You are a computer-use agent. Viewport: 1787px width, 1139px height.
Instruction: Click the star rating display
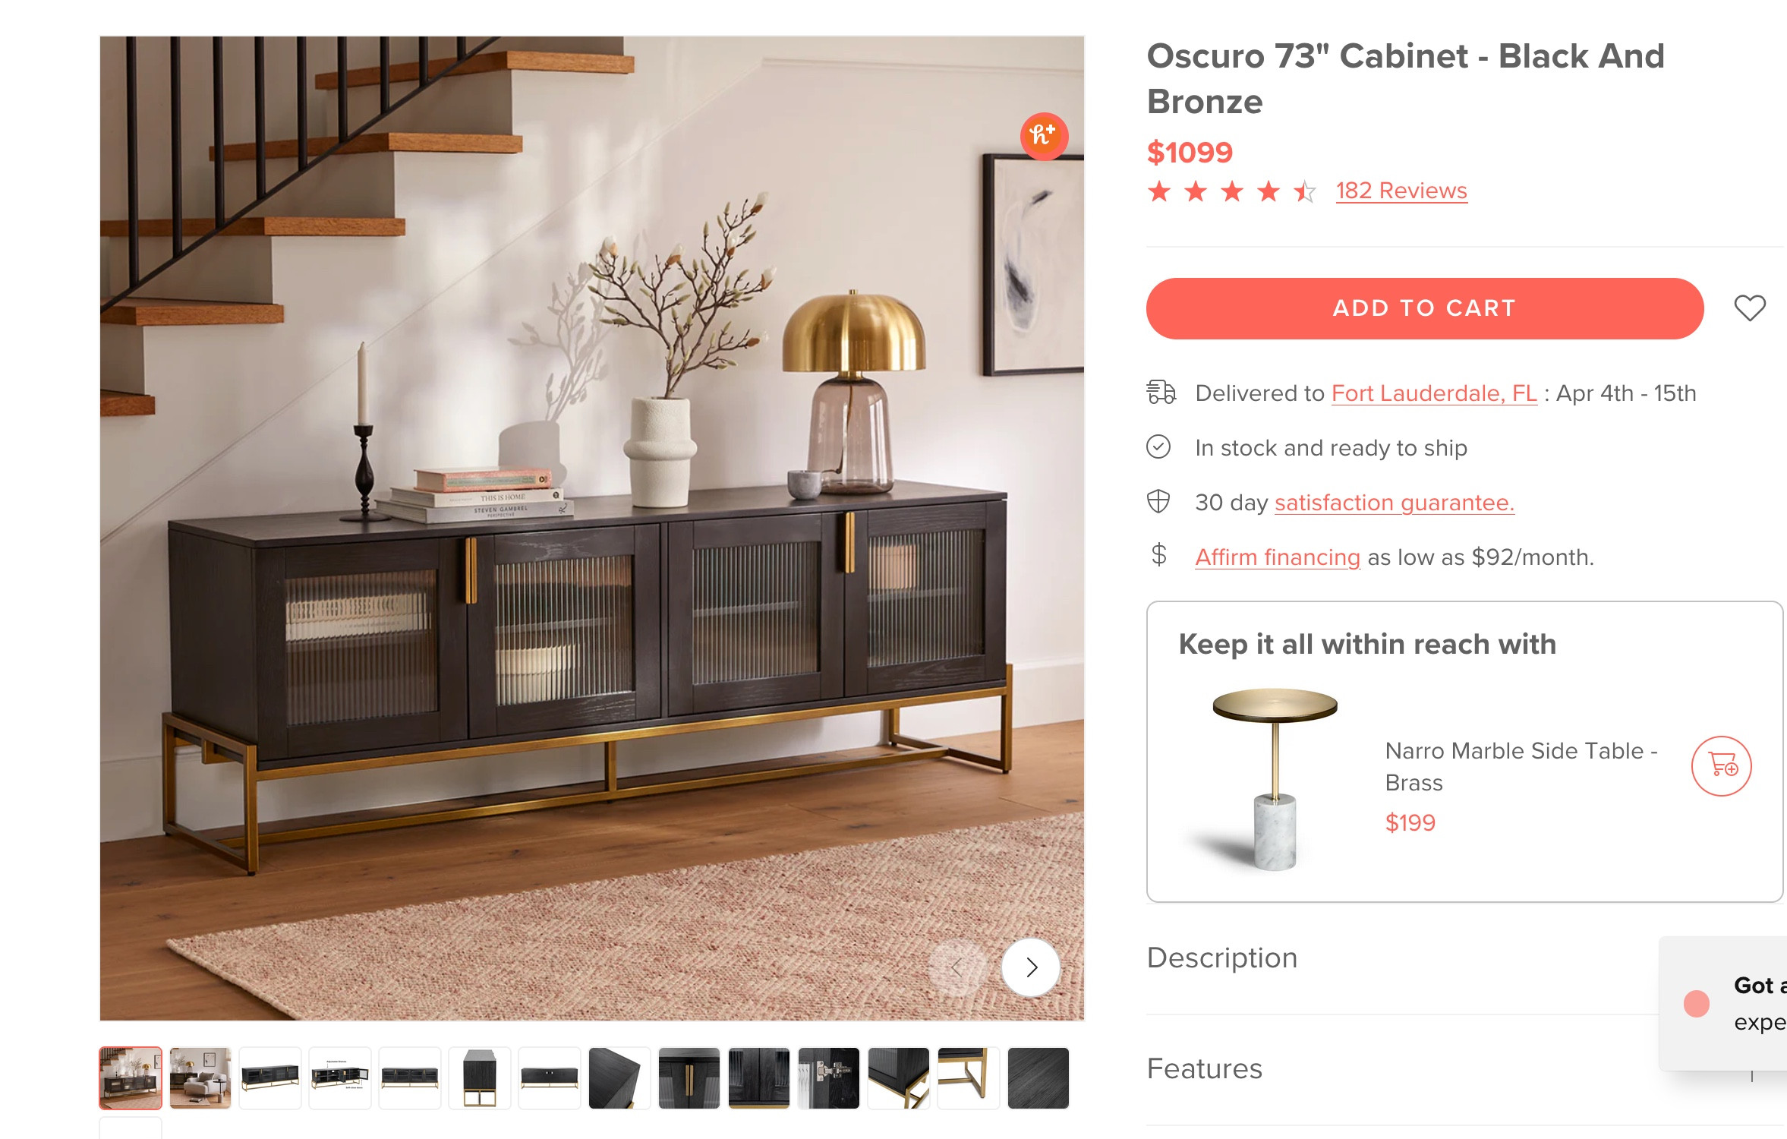(x=1232, y=191)
